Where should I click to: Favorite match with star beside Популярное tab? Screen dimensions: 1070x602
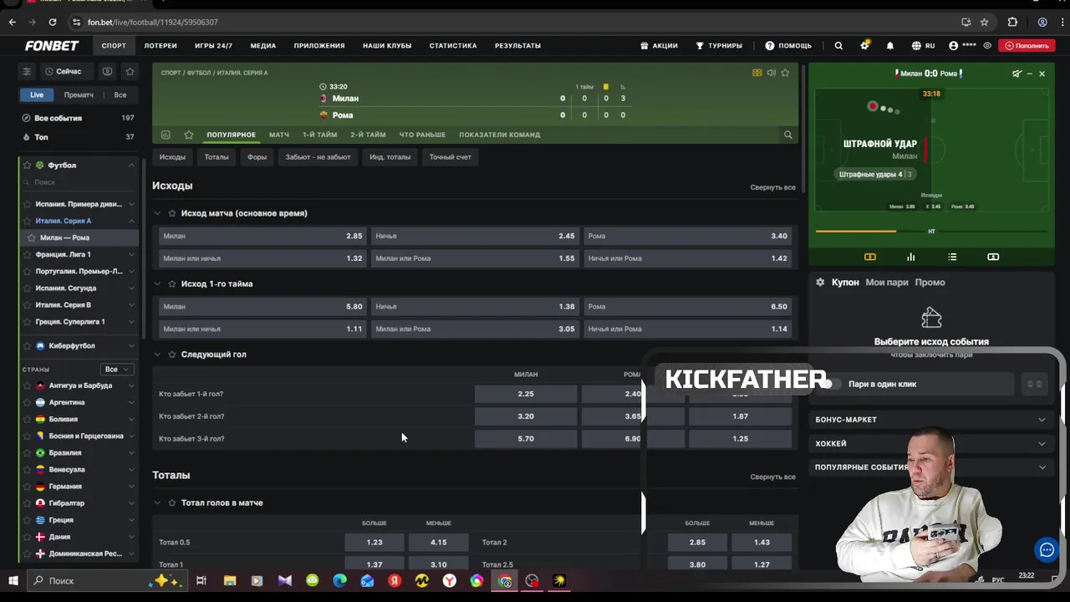click(x=189, y=135)
